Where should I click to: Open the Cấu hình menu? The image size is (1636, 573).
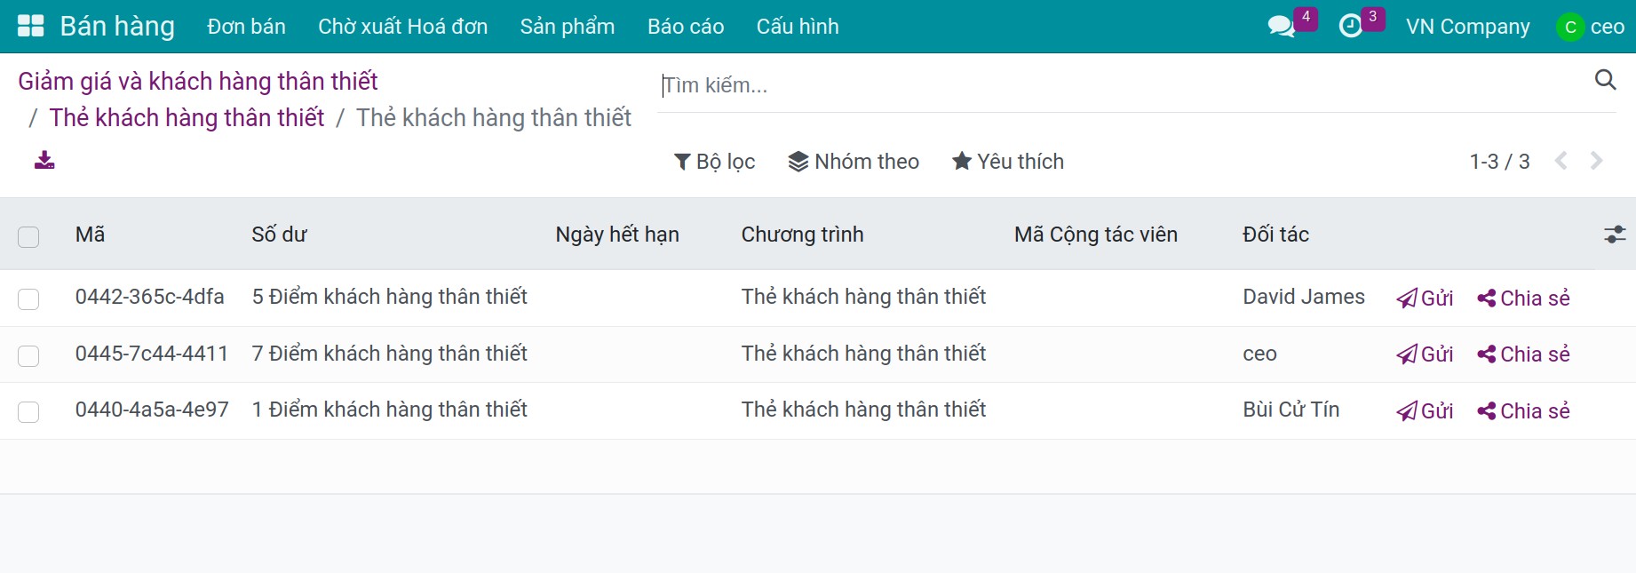coord(798,27)
